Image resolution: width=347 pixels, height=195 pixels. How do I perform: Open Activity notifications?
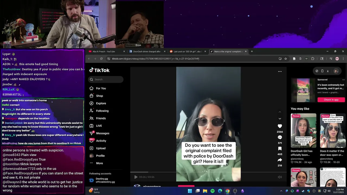click(x=98, y=141)
